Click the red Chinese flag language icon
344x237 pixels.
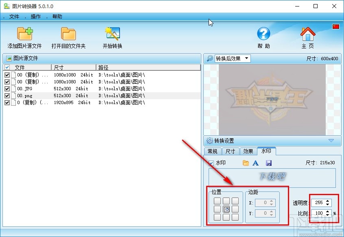(x=335, y=26)
